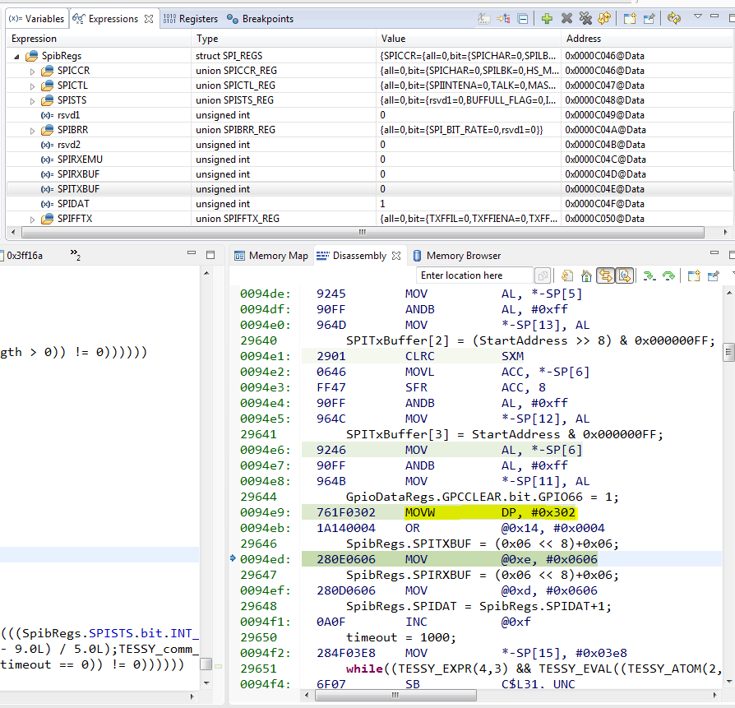Screen dimensions: 735x708
Task: Collapse the SpibRegs struct tree node
Action: (18, 56)
